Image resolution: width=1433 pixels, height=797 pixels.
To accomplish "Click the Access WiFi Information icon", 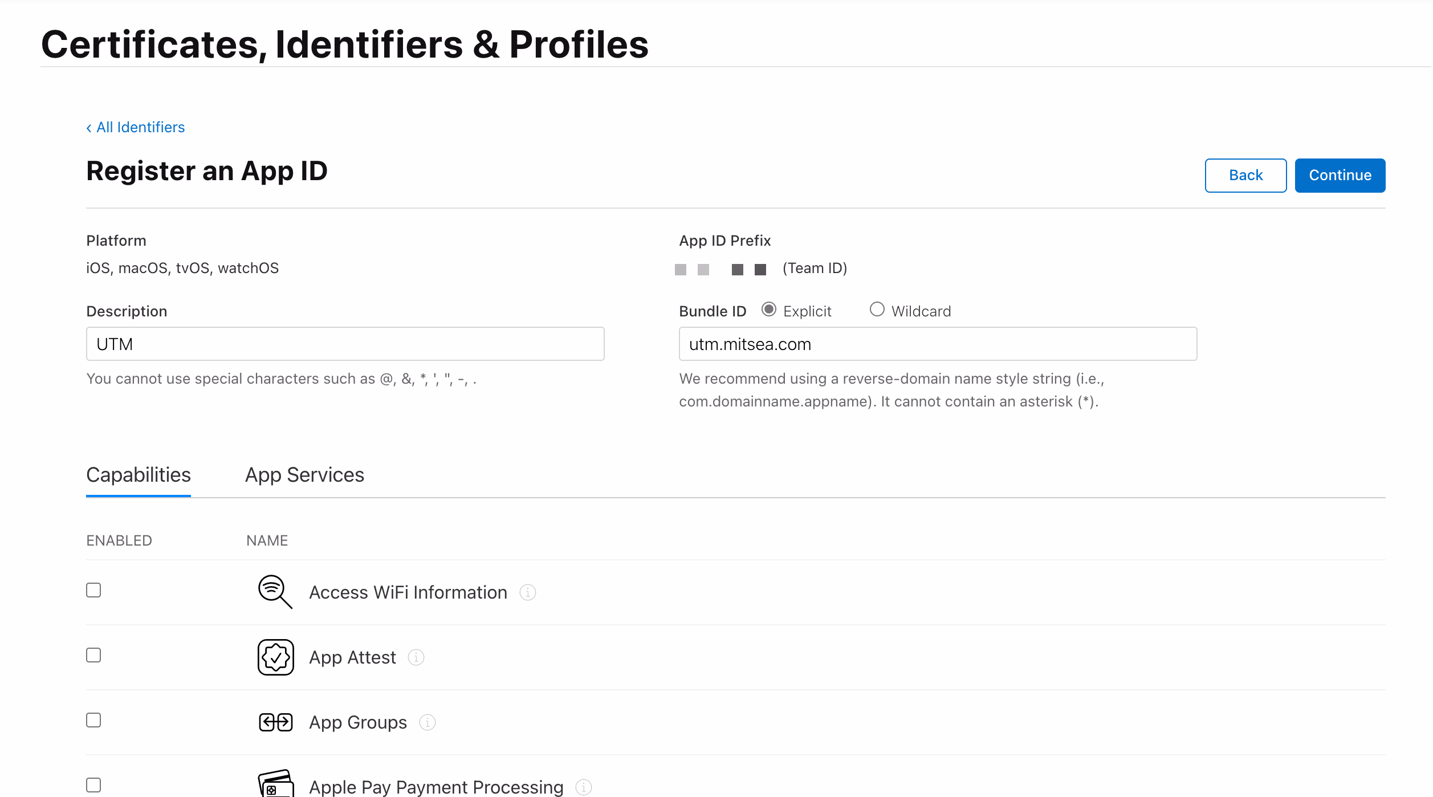I will tap(275, 592).
